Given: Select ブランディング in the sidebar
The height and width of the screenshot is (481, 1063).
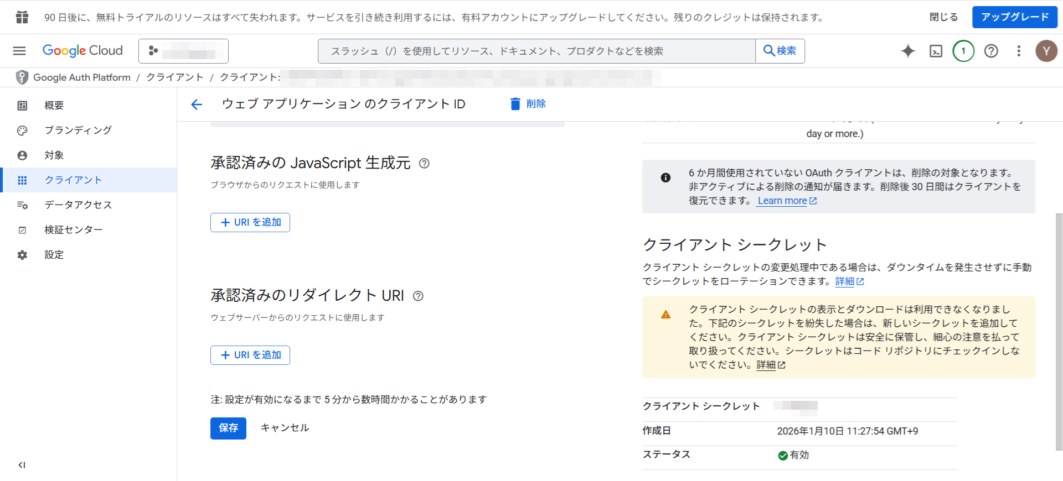Looking at the screenshot, I should [x=78, y=130].
